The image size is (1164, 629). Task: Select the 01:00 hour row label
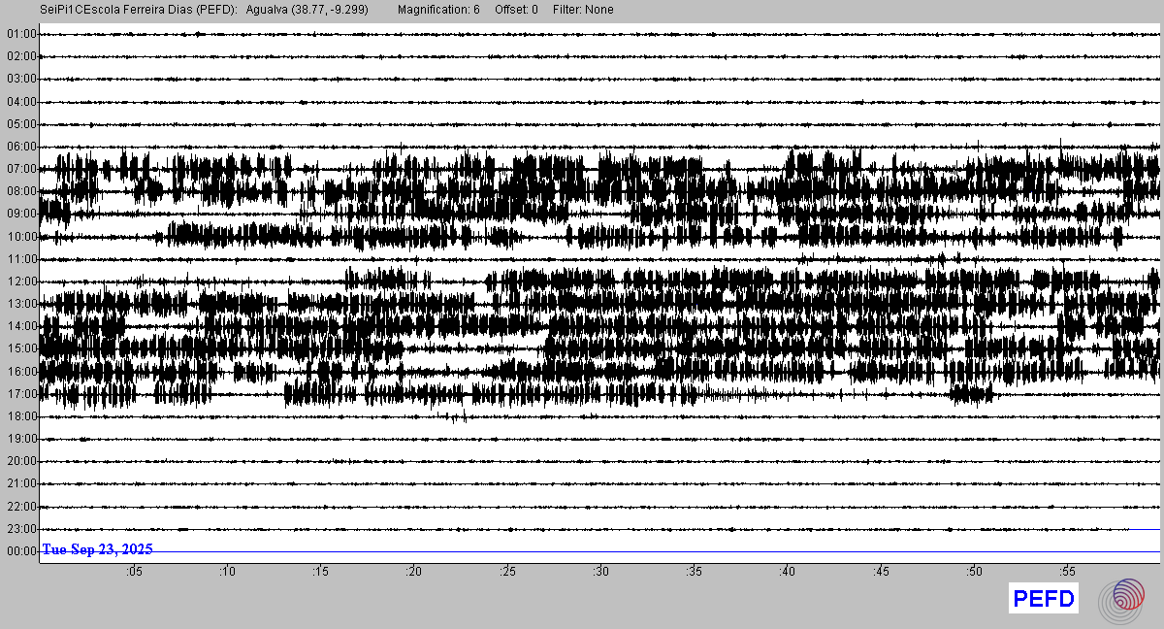point(21,34)
